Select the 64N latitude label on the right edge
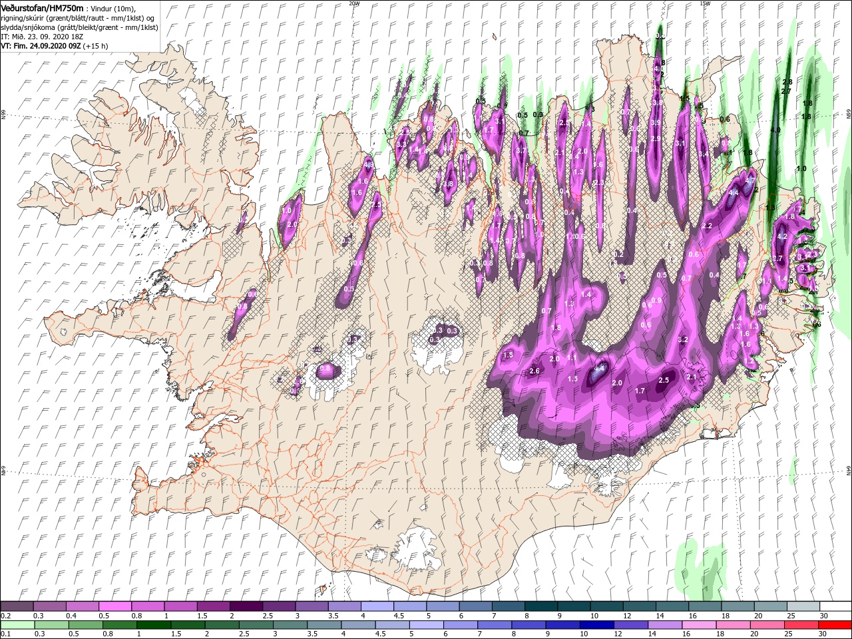The image size is (852, 639). click(x=849, y=471)
